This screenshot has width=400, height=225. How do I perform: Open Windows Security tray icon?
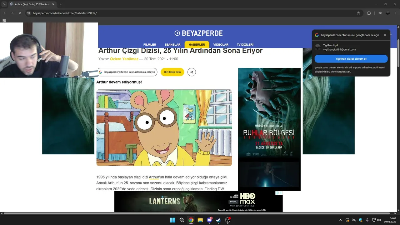click(361, 220)
